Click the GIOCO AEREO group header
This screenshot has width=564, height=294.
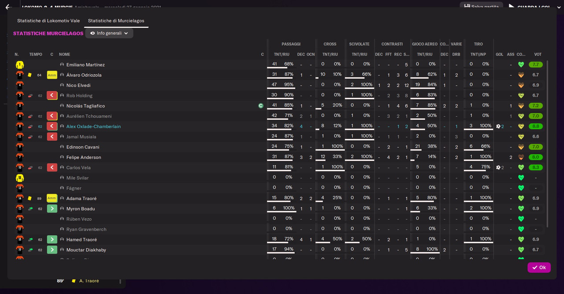(x=425, y=44)
